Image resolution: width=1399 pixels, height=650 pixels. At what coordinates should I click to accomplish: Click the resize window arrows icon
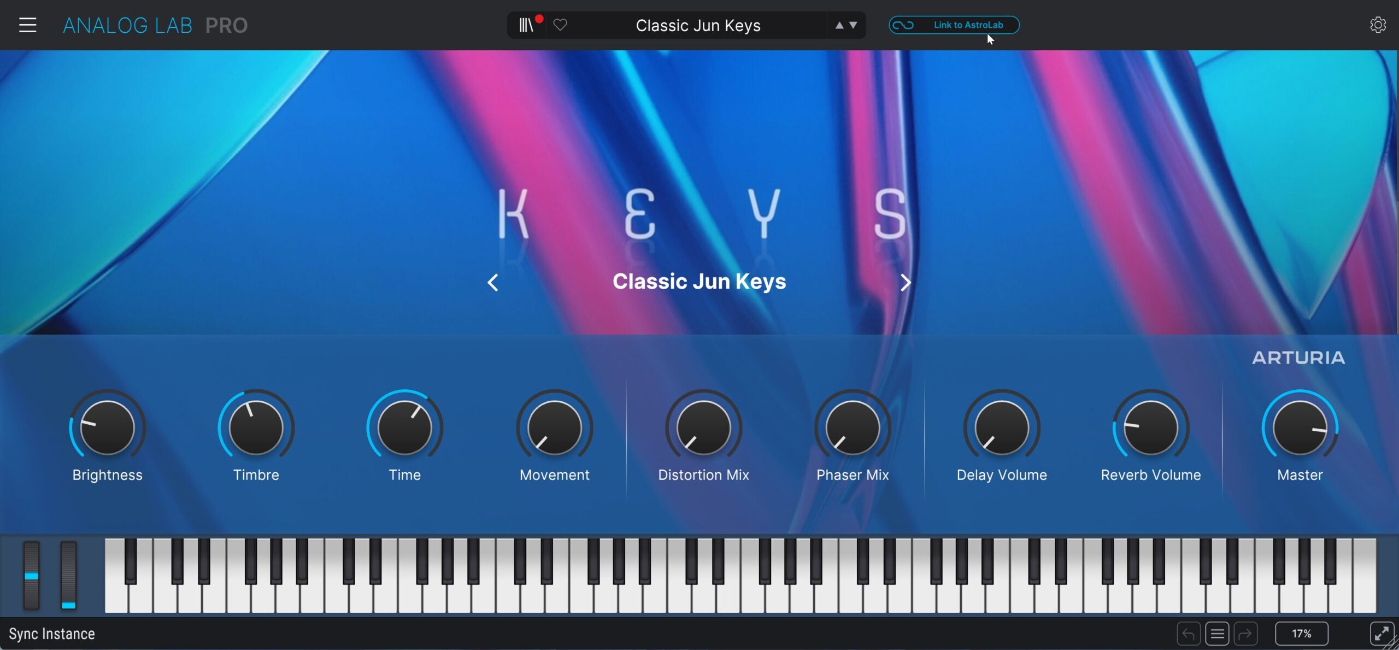(1381, 634)
